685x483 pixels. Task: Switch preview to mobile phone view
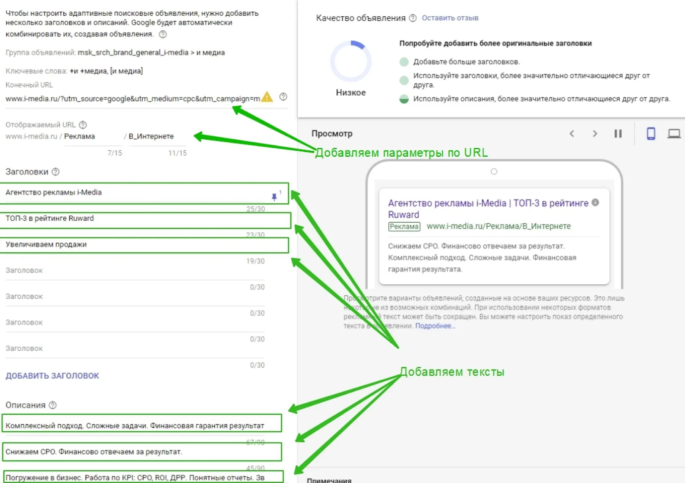click(x=651, y=133)
